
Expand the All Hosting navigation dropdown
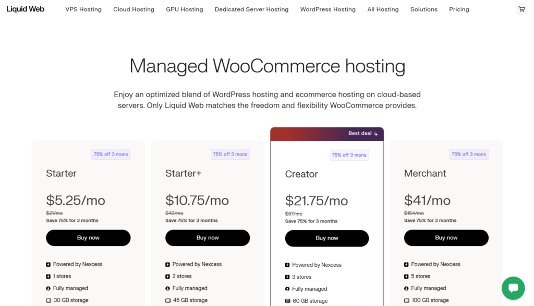tap(383, 9)
